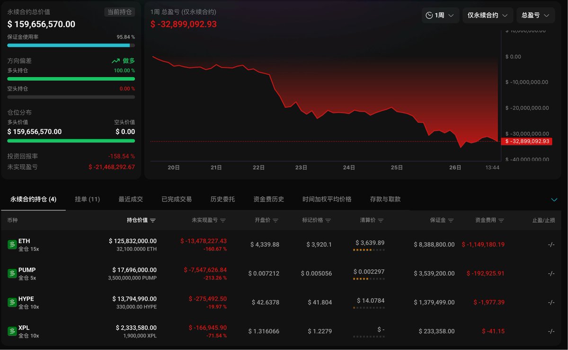Click PUMP liquidation risk dotted indicator
568x350 pixels.
(x=369, y=279)
